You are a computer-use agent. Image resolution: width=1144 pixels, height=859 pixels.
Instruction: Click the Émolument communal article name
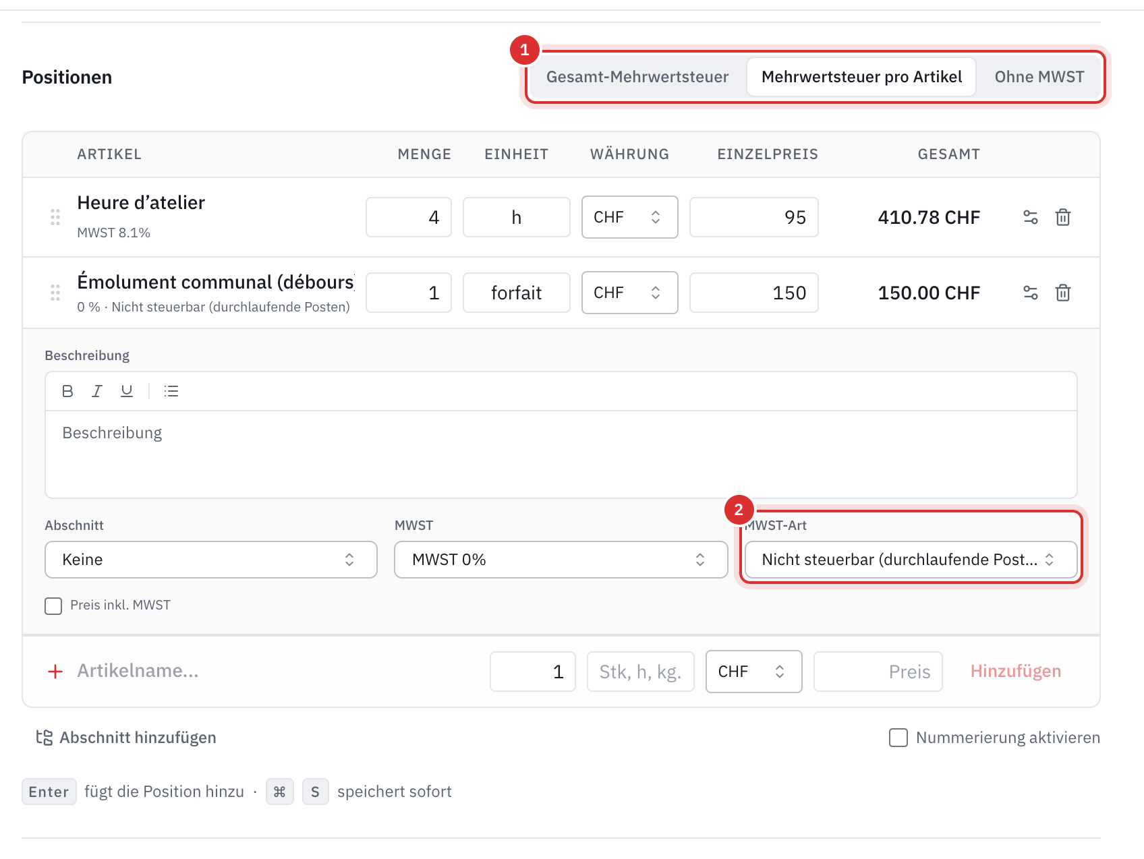coord(216,282)
